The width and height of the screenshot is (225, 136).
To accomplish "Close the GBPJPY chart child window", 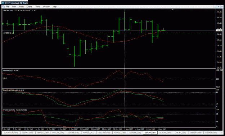I will pyautogui.click(x=222, y=6).
